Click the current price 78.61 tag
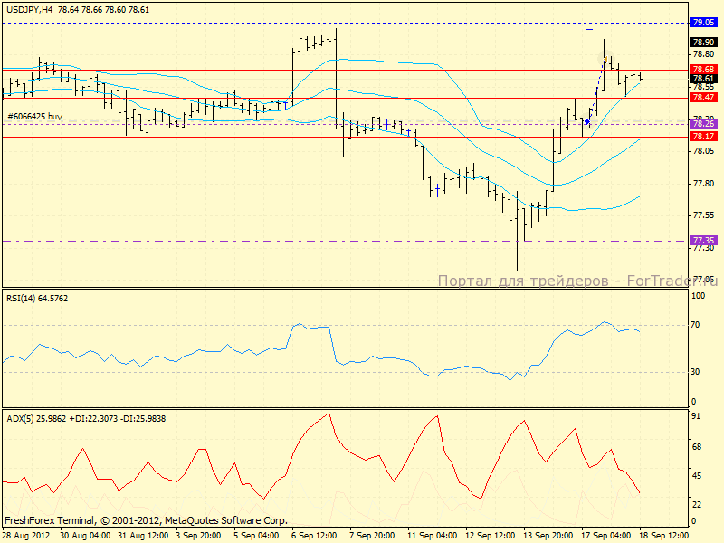Viewport: 724px width, 543px height. pyautogui.click(x=703, y=79)
